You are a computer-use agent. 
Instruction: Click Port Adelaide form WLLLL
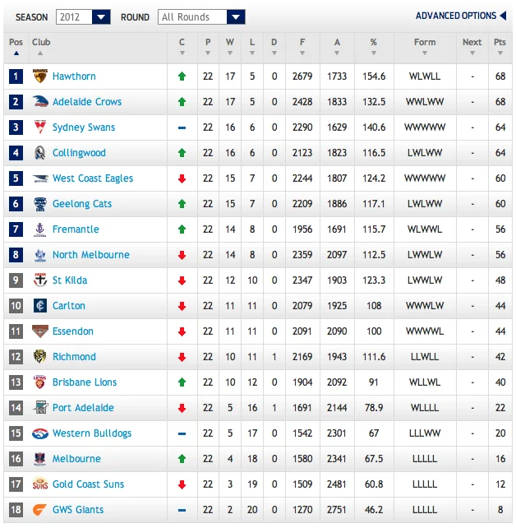(x=425, y=408)
